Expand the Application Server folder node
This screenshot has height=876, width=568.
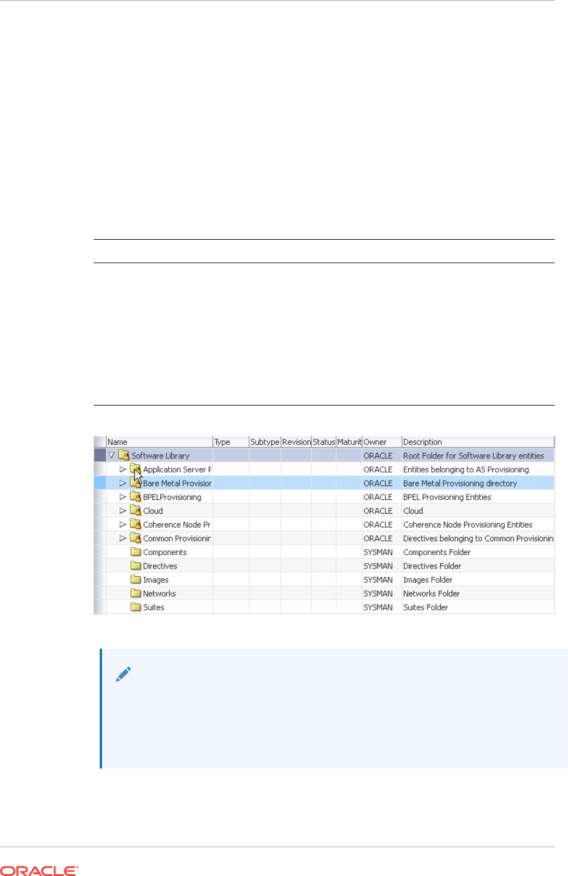click(122, 469)
